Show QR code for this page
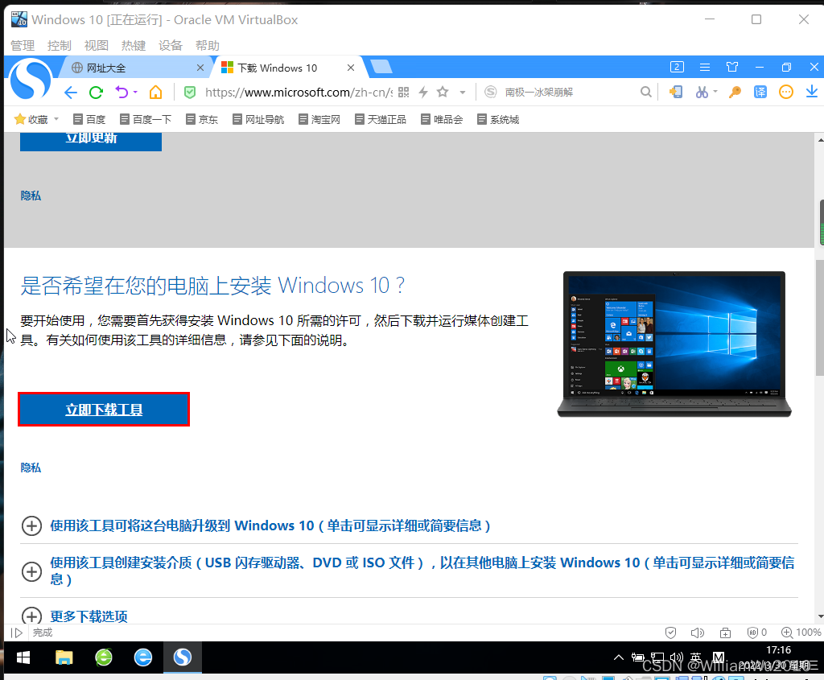This screenshot has width=824, height=680. [404, 93]
